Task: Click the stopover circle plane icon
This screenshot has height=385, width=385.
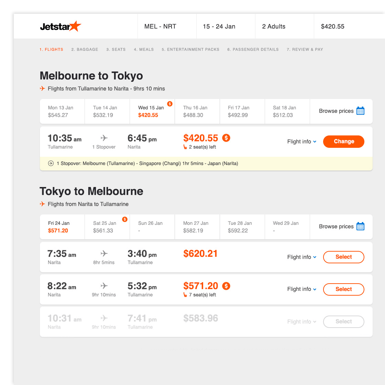Action: tap(51, 163)
